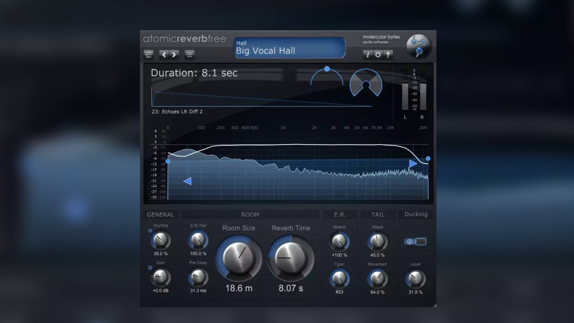Click the ROOM section header
Screen dimensions: 574x323
pos(250,214)
